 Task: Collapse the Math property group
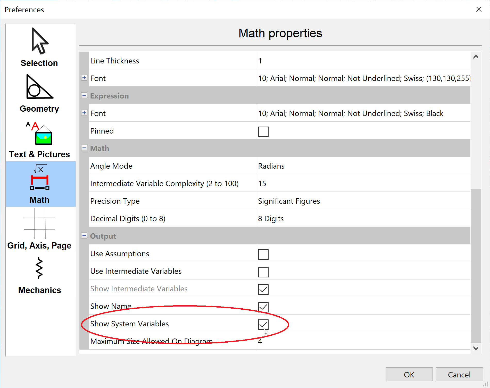pyautogui.click(x=84, y=148)
